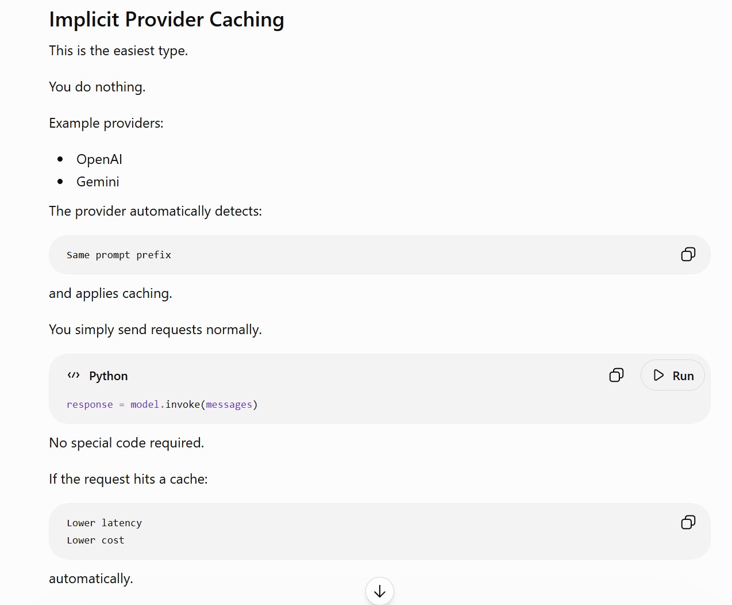Image resolution: width=732 pixels, height=605 pixels.
Task: Click the 'Same prompt prefix' code text
Action: (119, 255)
